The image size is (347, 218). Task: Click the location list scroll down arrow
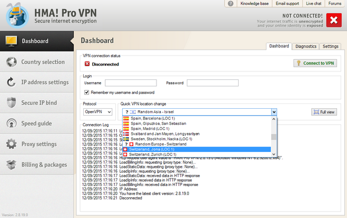click(x=274, y=154)
